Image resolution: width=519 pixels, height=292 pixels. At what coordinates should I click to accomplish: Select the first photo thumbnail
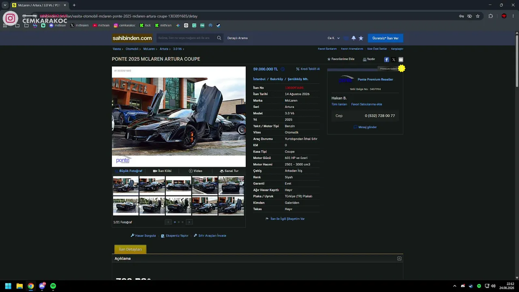126,185
